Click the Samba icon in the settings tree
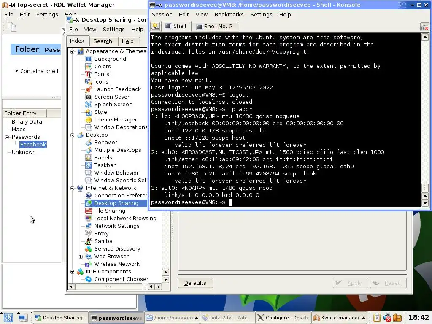This screenshot has width=432, height=324. click(x=89, y=241)
